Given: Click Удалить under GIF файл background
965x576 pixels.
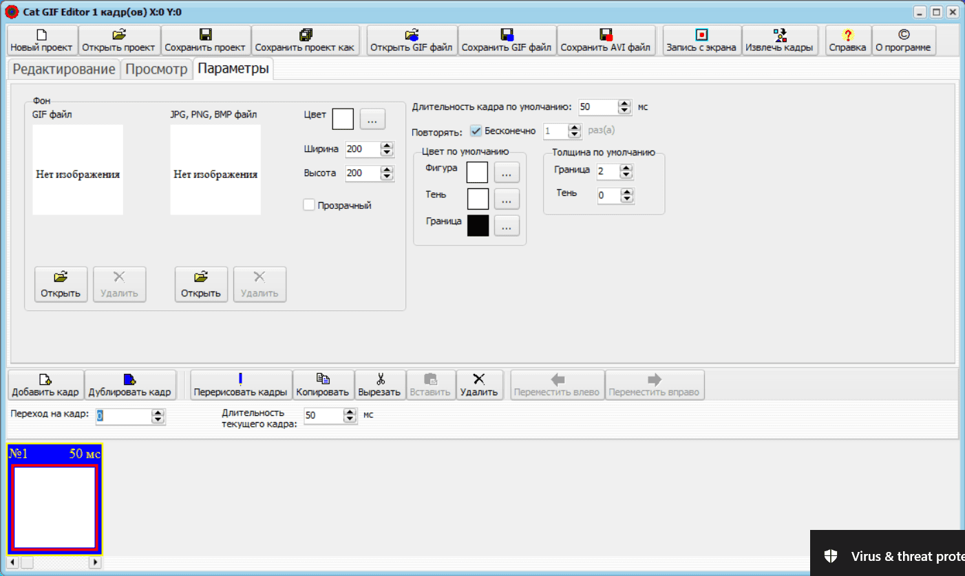Looking at the screenshot, I should click(119, 285).
